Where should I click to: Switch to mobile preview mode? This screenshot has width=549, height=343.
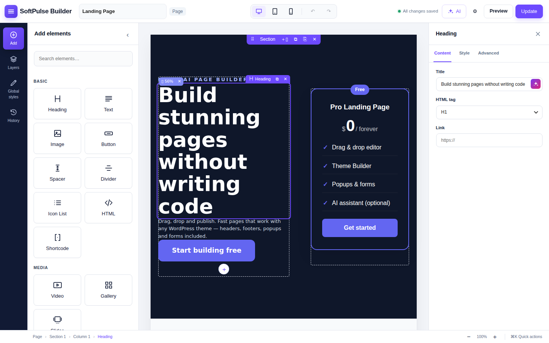point(291,11)
